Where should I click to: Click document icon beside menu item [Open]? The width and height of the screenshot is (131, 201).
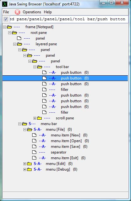coord(34,141)
